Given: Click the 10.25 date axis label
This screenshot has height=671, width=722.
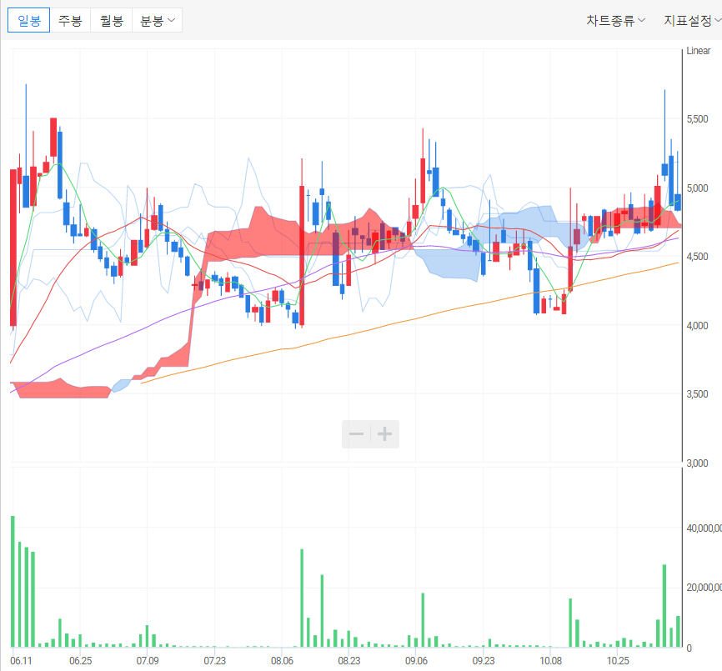Looking at the screenshot, I should tap(618, 660).
